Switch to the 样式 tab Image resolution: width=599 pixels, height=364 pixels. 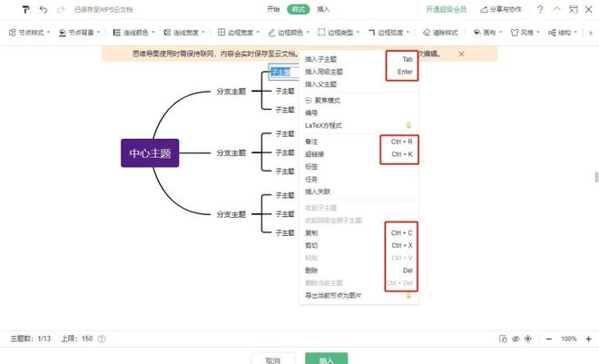coord(299,9)
